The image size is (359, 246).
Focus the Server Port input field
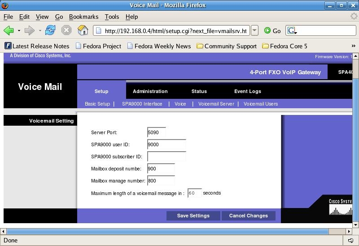click(x=156, y=132)
